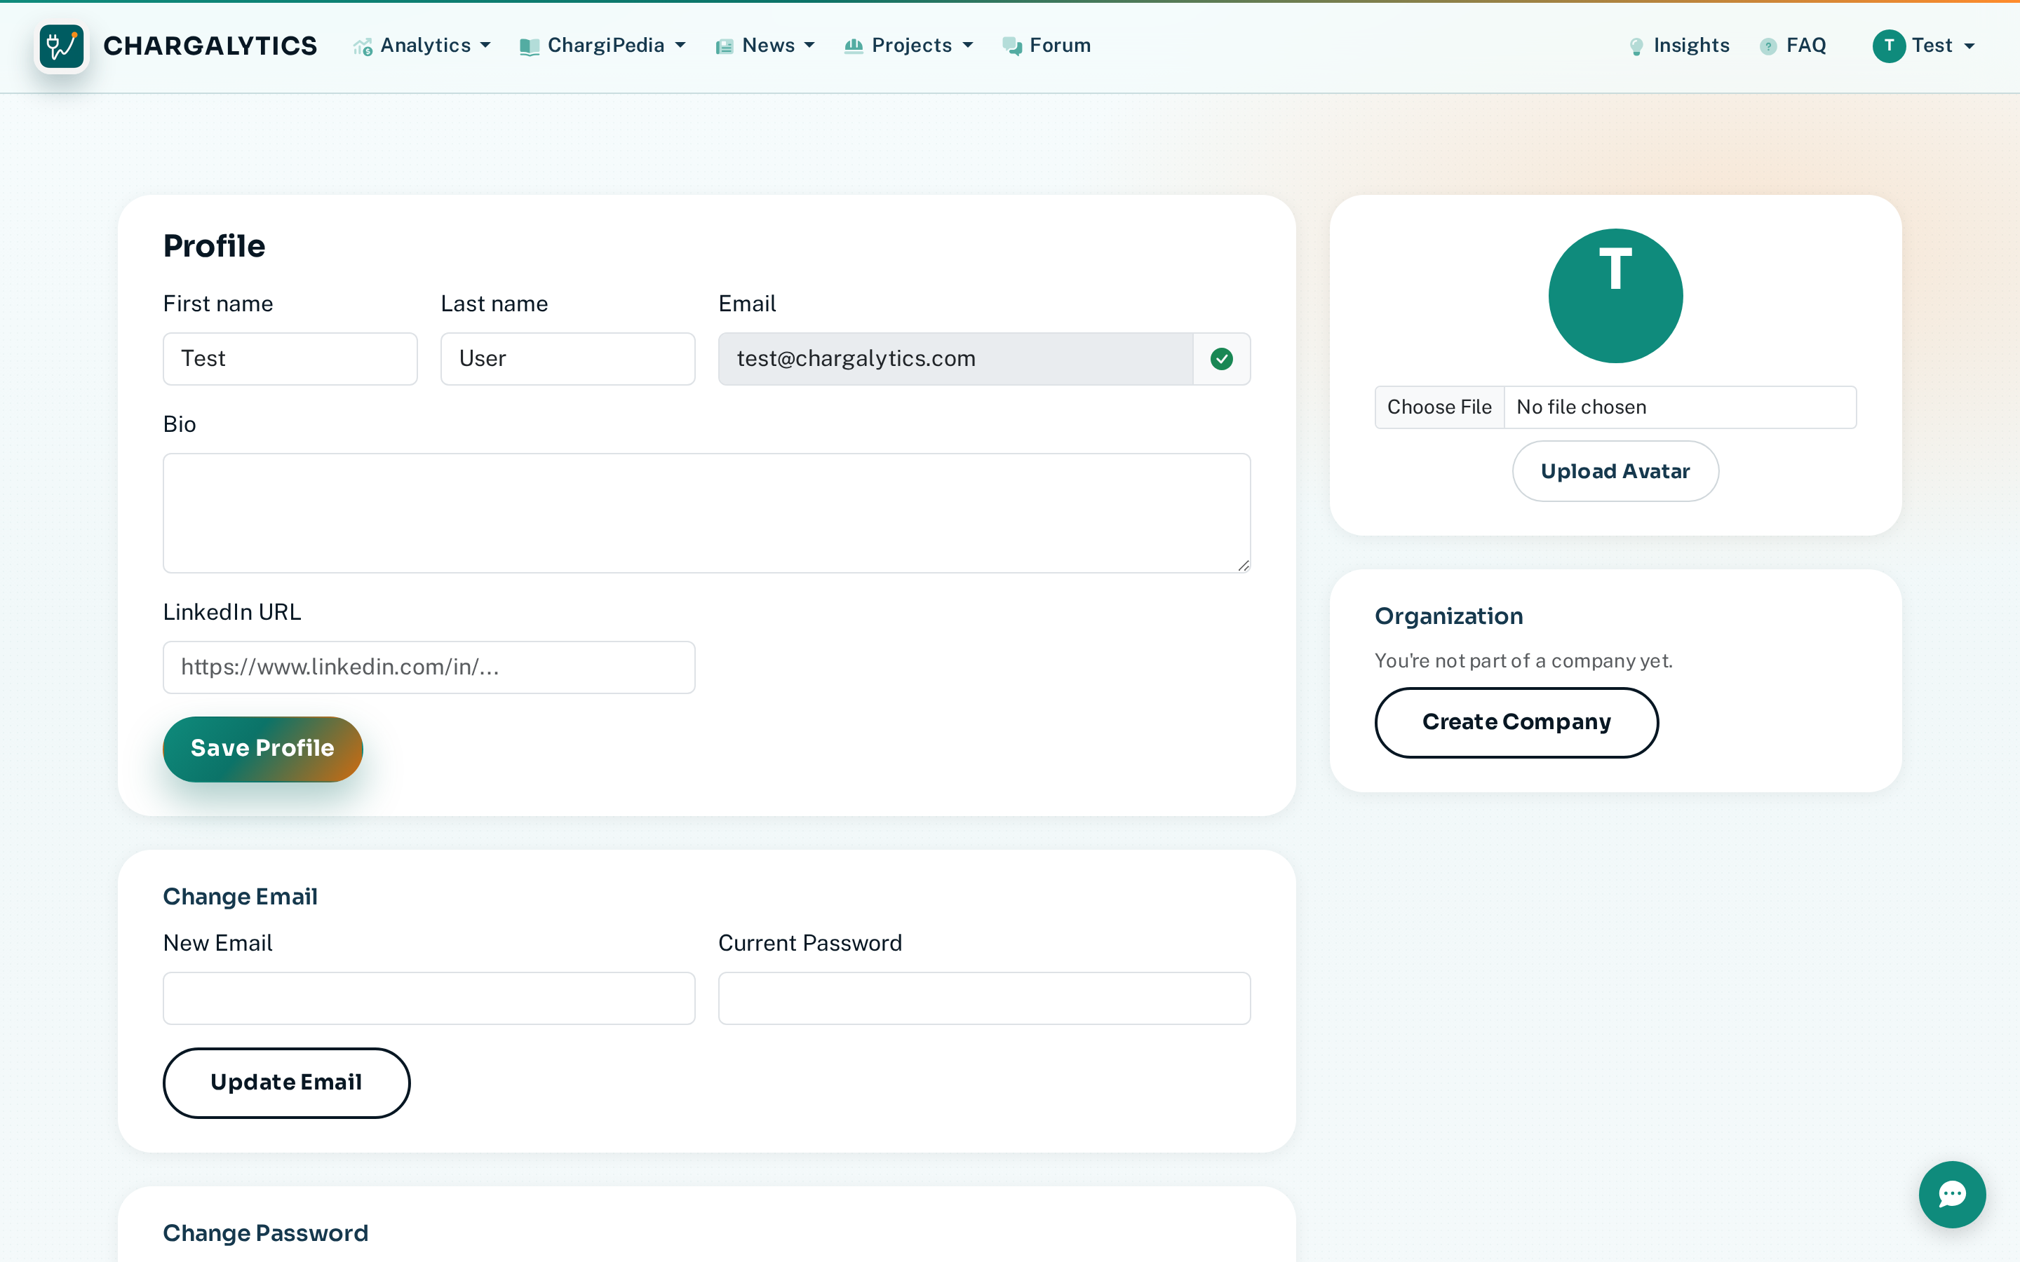Viewport: 2020px width, 1262px height.
Task: Focus the Current Password field
Action: pos(984,998)
